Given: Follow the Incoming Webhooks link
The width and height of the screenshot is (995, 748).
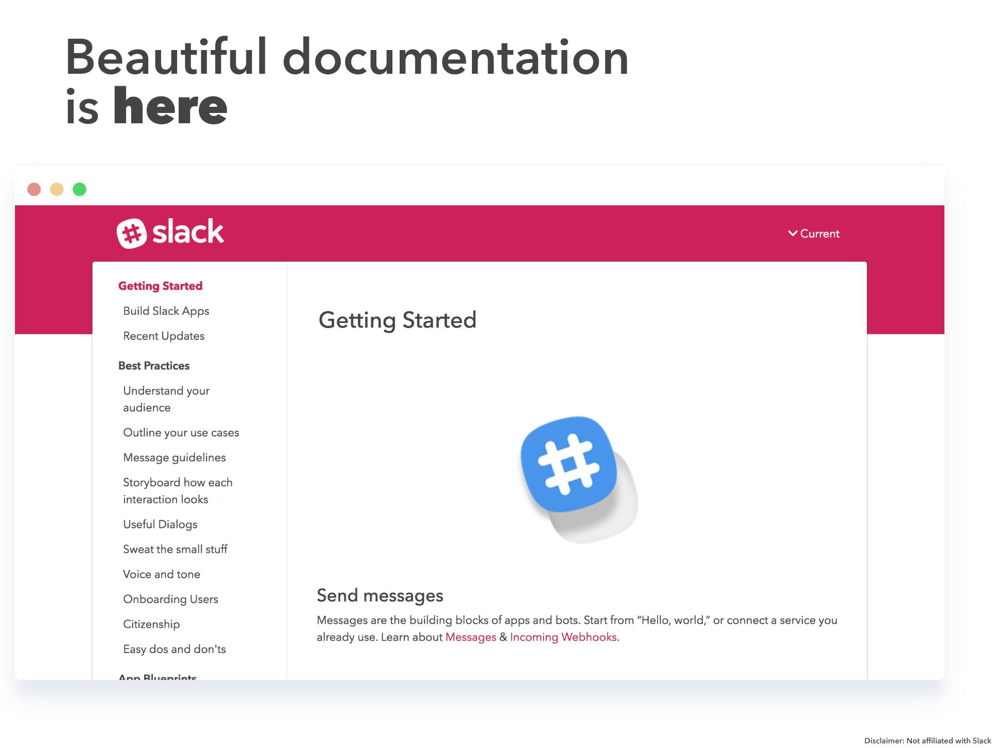Looking at the screenshot, I should [x=563, y=637].
